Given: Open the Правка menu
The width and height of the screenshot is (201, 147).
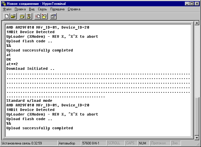Looking at the screenshot, I should tap(20, 9).
